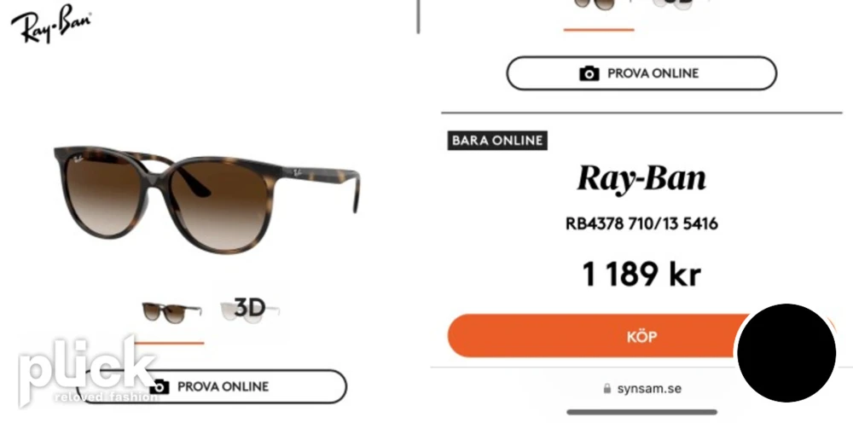Tap the home indicator bar at the bottom
The width and height of the screenshot is (853, 423).
(x=642, y=412)
